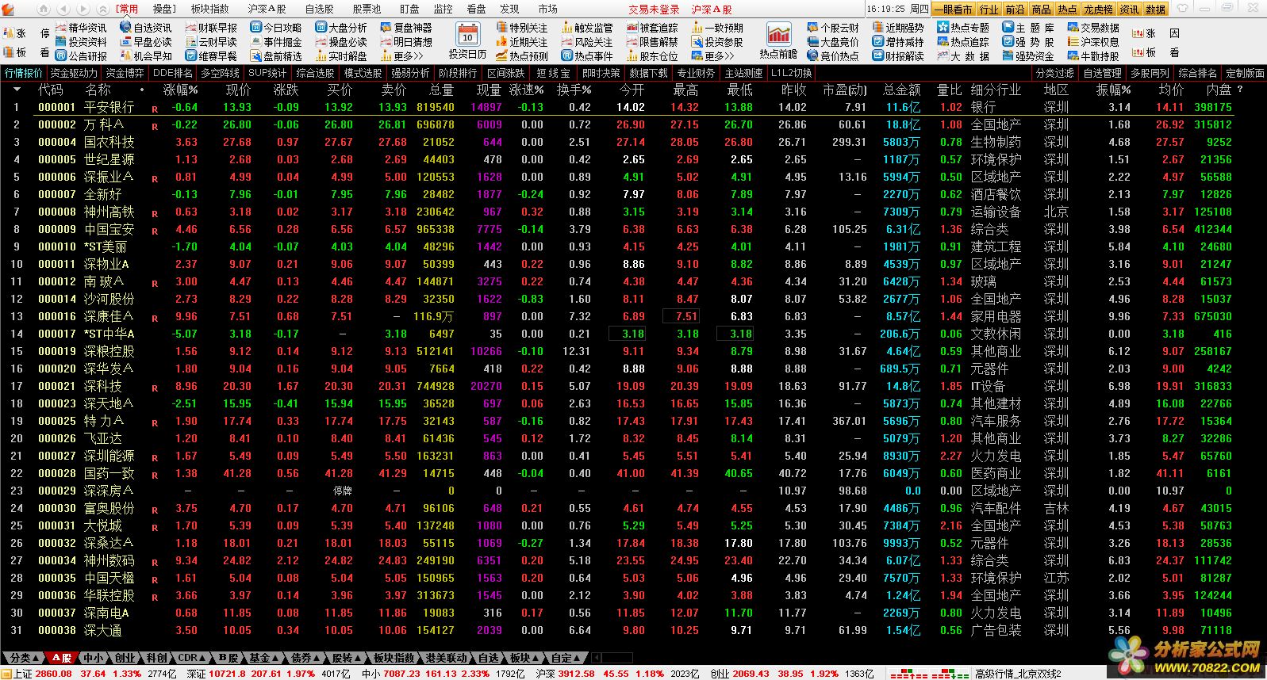This screenshot has width=1267, height=680.
Task: Click the 行业 button
Action: point(989,10)
